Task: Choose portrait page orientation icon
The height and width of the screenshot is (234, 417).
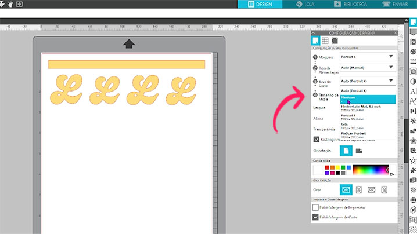Action: point(347,151)
